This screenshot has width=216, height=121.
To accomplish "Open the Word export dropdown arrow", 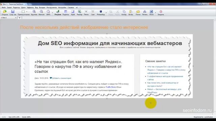I will click(155, 13).
